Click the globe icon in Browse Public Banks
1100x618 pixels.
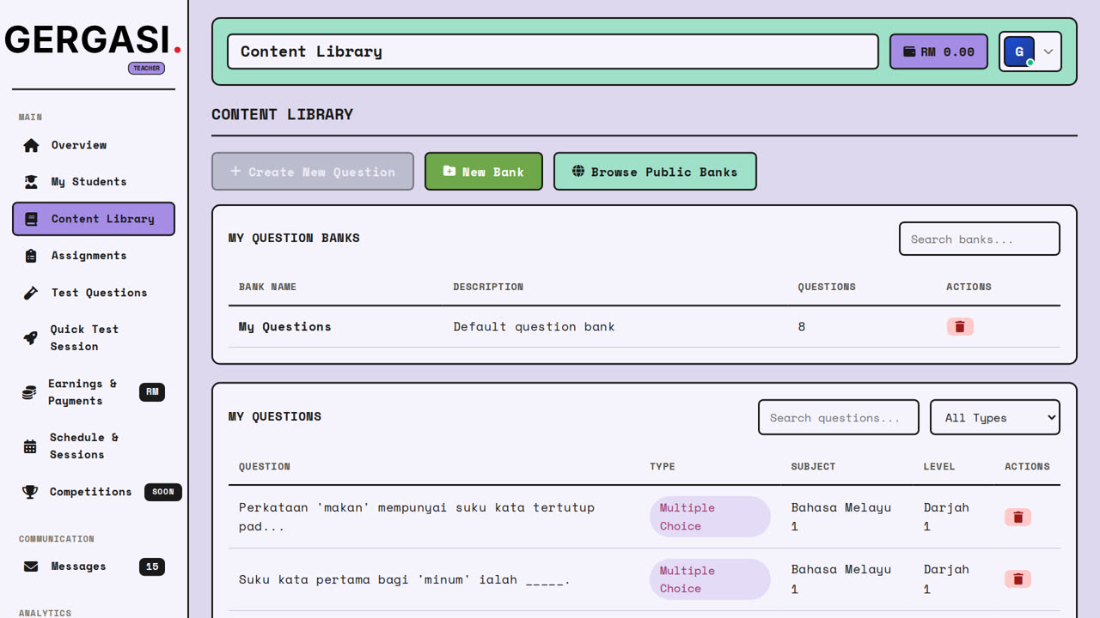point(578,172)
